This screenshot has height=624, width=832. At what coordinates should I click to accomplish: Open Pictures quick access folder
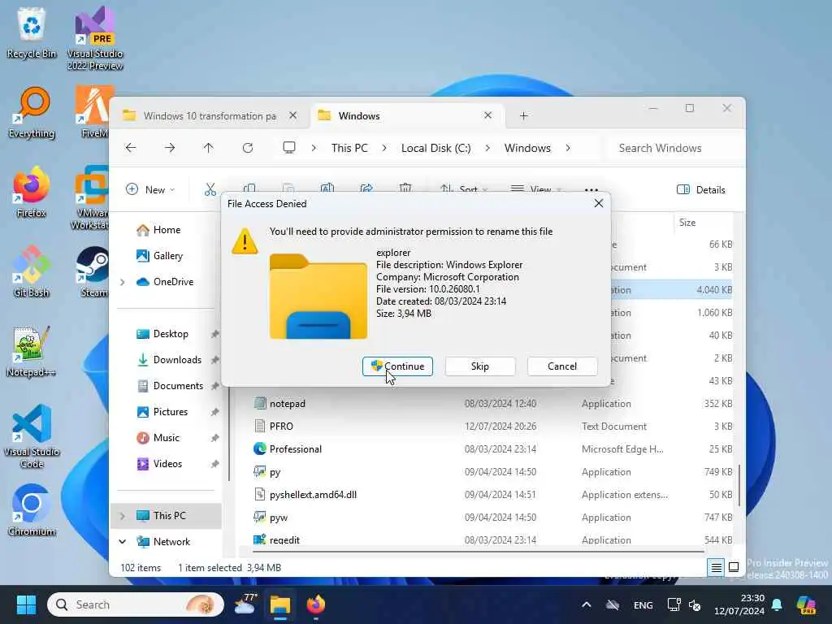pos(171,412)
